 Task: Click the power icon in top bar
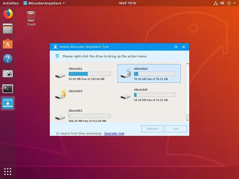tap(229, 3)
